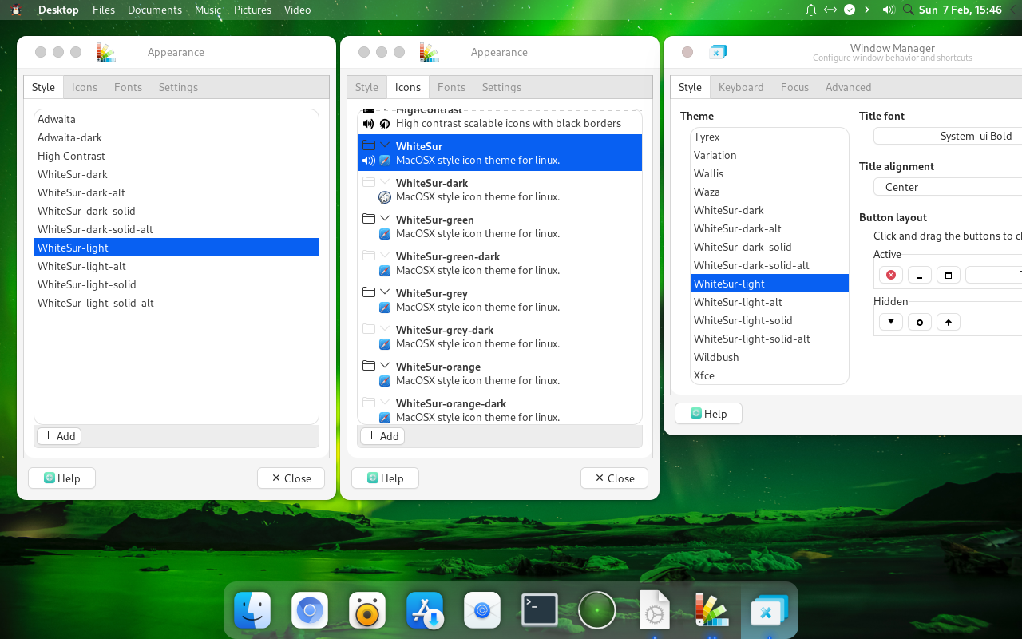The height and width of the screenshot is (639, 1022).
Task: Select the WhiteSur-grey-dark icon theme
Action: (500, 336)
